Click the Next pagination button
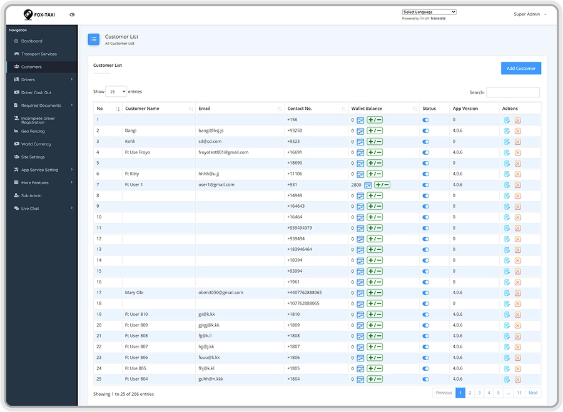The image size is (563, 412). click(533, 393)
